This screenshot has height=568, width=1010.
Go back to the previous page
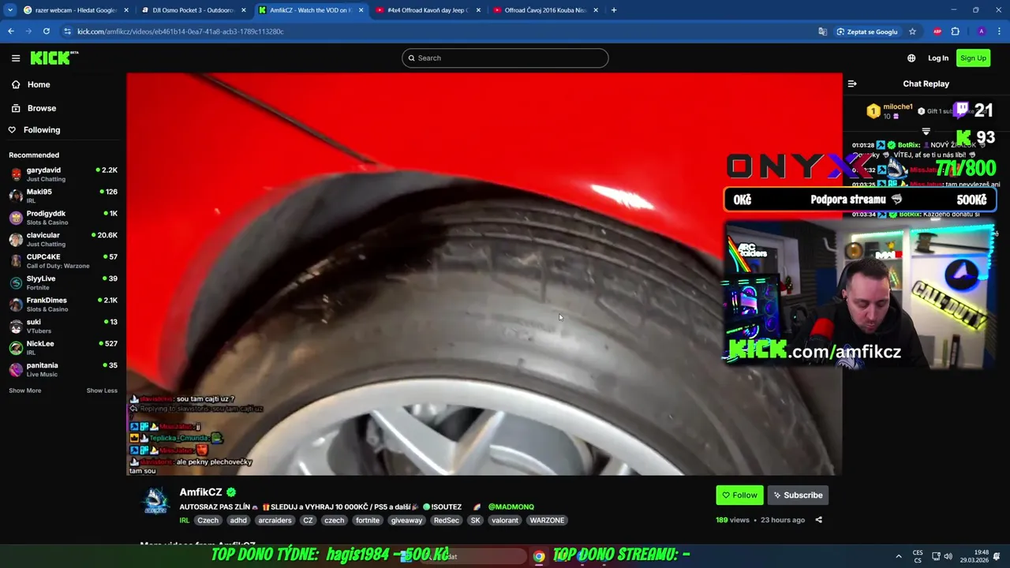click(11, 32)
